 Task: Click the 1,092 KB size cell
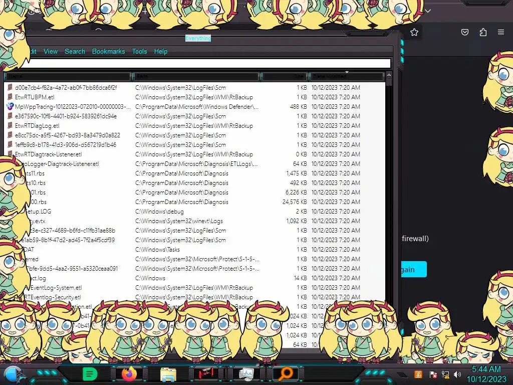pyautogui.click(x=297, y=221)
